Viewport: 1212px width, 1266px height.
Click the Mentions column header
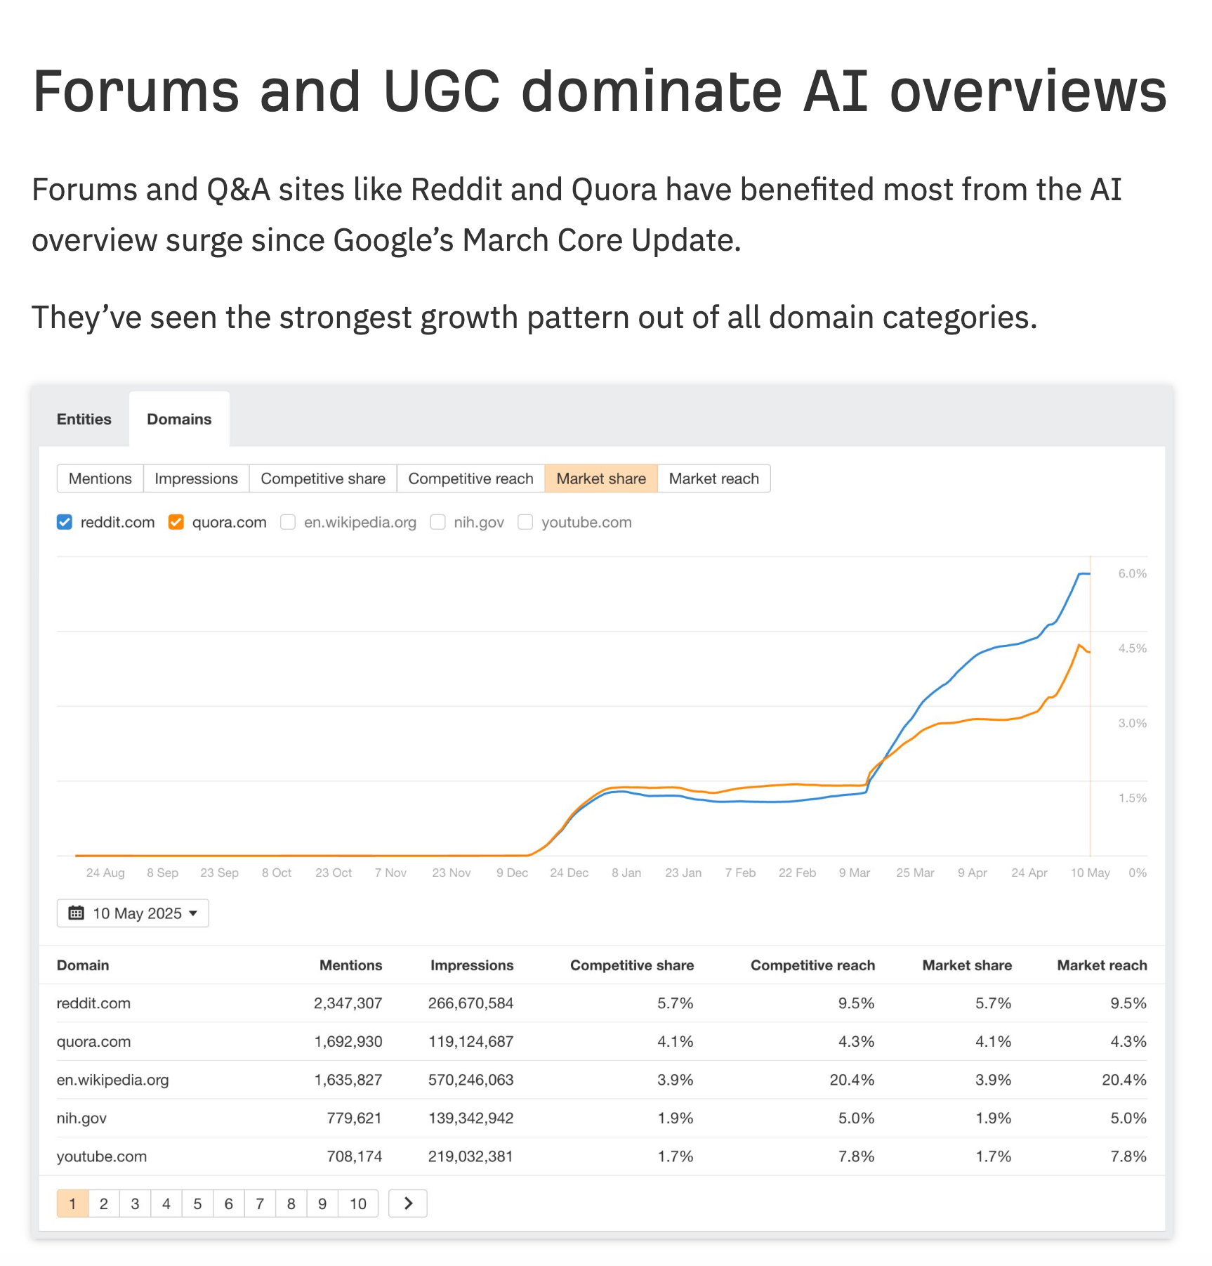tap(351, 965)
